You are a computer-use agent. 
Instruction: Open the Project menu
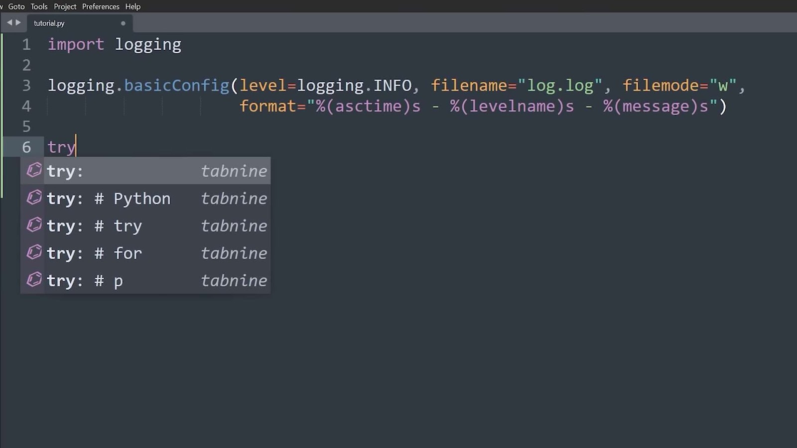click(64, 6)
